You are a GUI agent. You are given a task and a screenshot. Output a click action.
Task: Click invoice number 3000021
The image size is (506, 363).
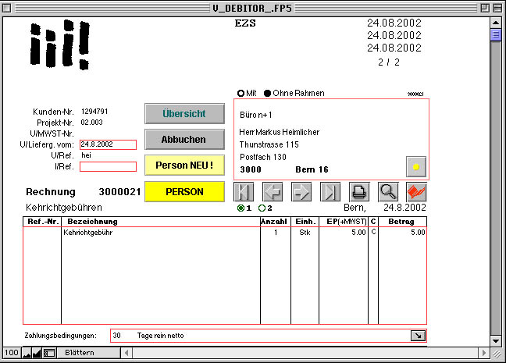click(x=119, y=192)
